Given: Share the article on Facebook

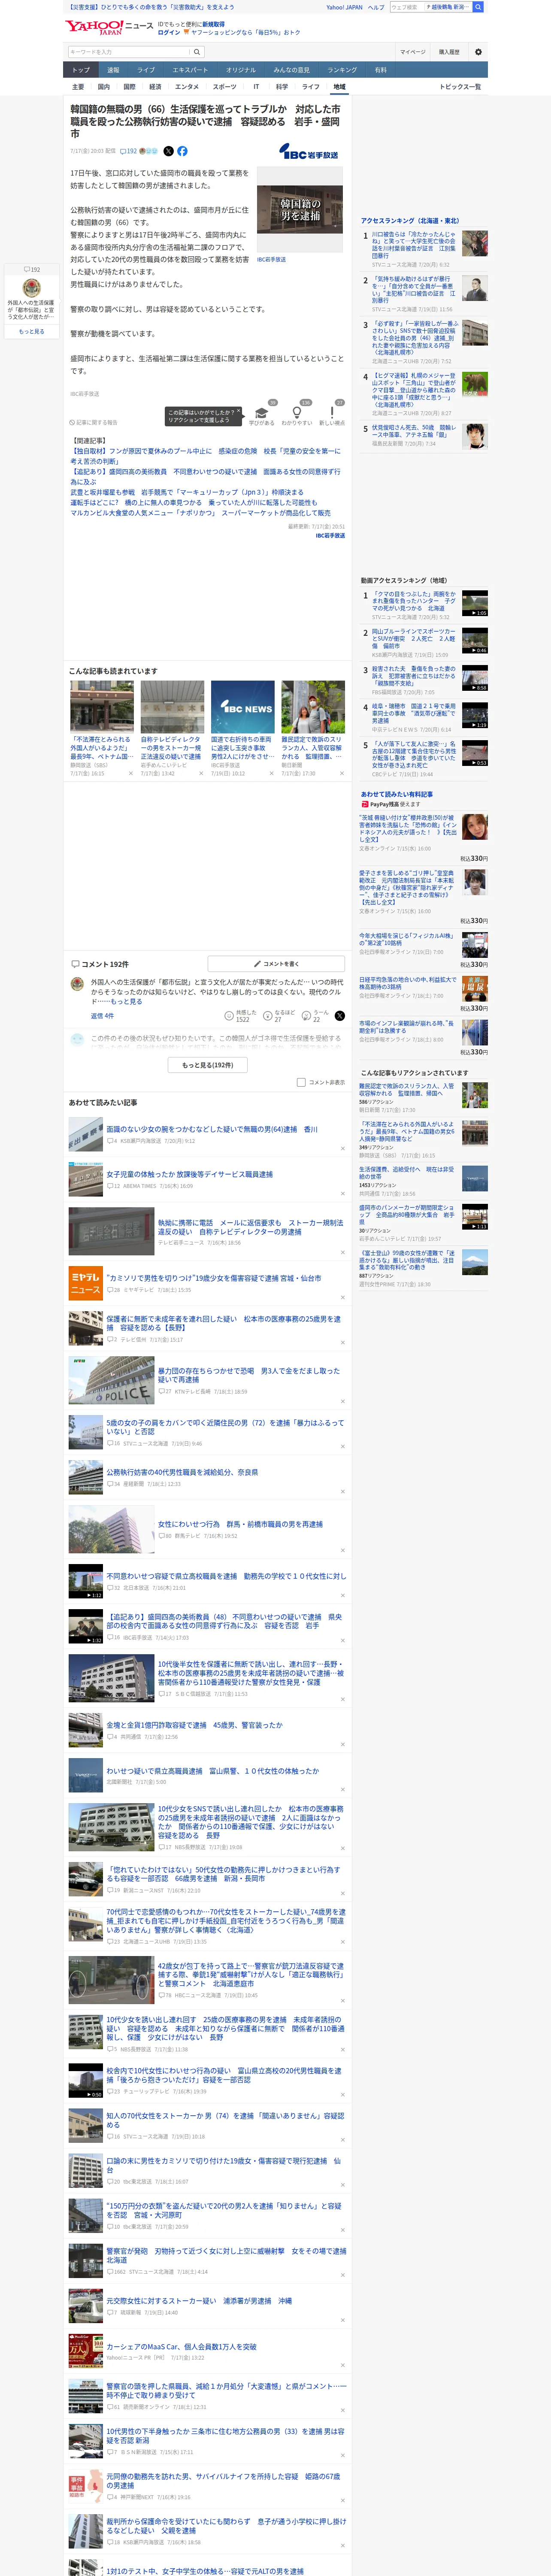Looking at the screenshot, I should (182, 151).
